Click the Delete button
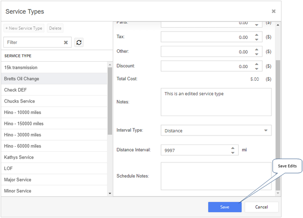Viewport: 303px width, 218px height. coord(55,28)
